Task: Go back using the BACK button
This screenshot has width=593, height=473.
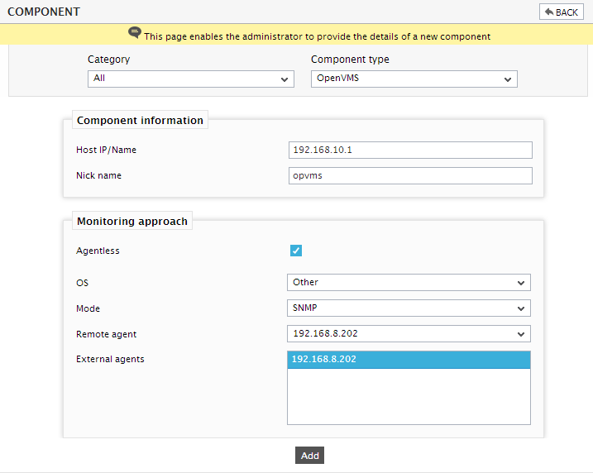Action: (562, 12)
